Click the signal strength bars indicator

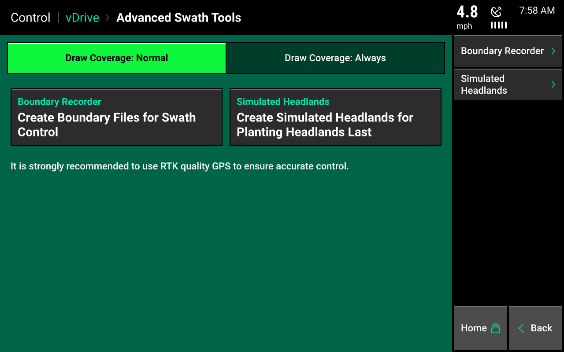499,25
